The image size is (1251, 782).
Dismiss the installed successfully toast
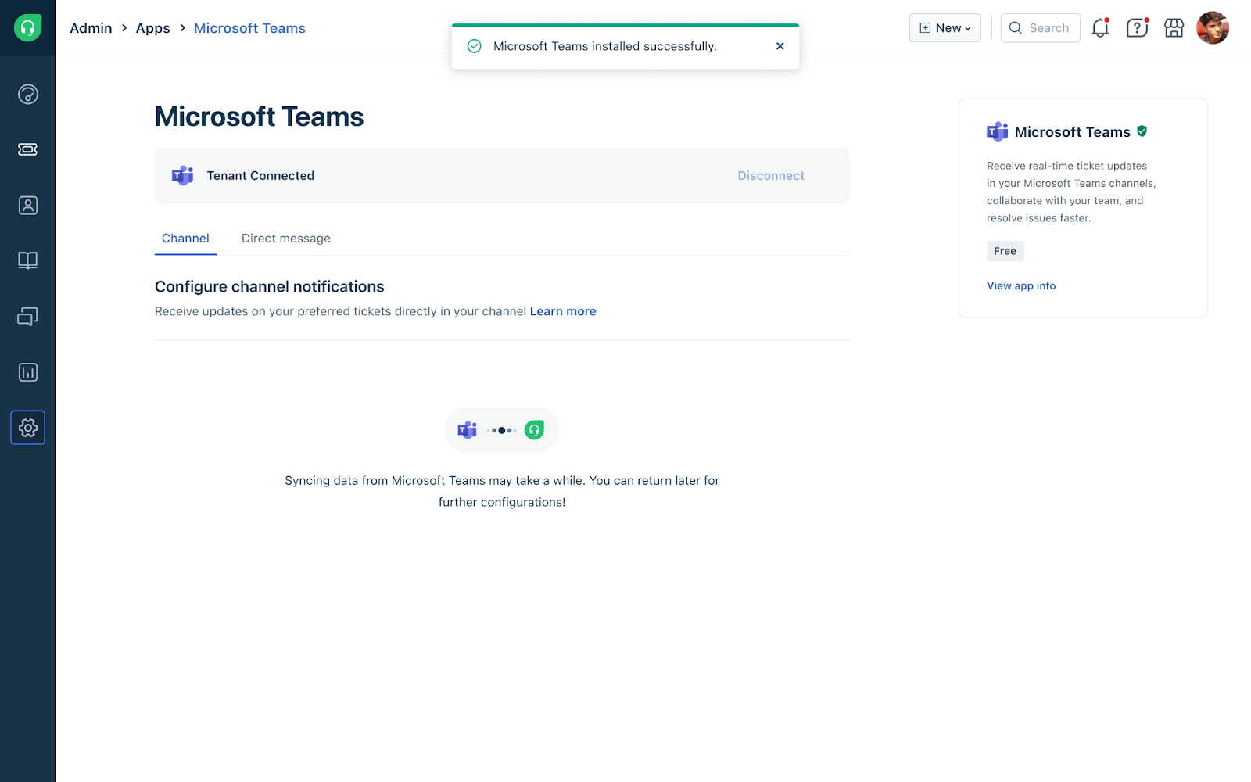(x=780, y=46)
